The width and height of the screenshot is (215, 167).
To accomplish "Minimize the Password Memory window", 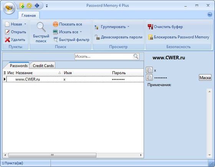I will point(186,6).
